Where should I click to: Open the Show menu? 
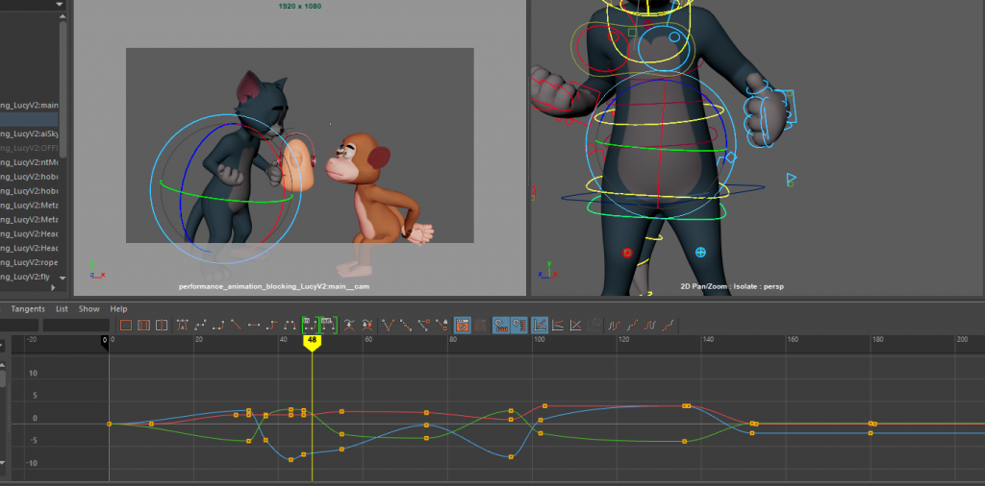click(x=88, y=309)
